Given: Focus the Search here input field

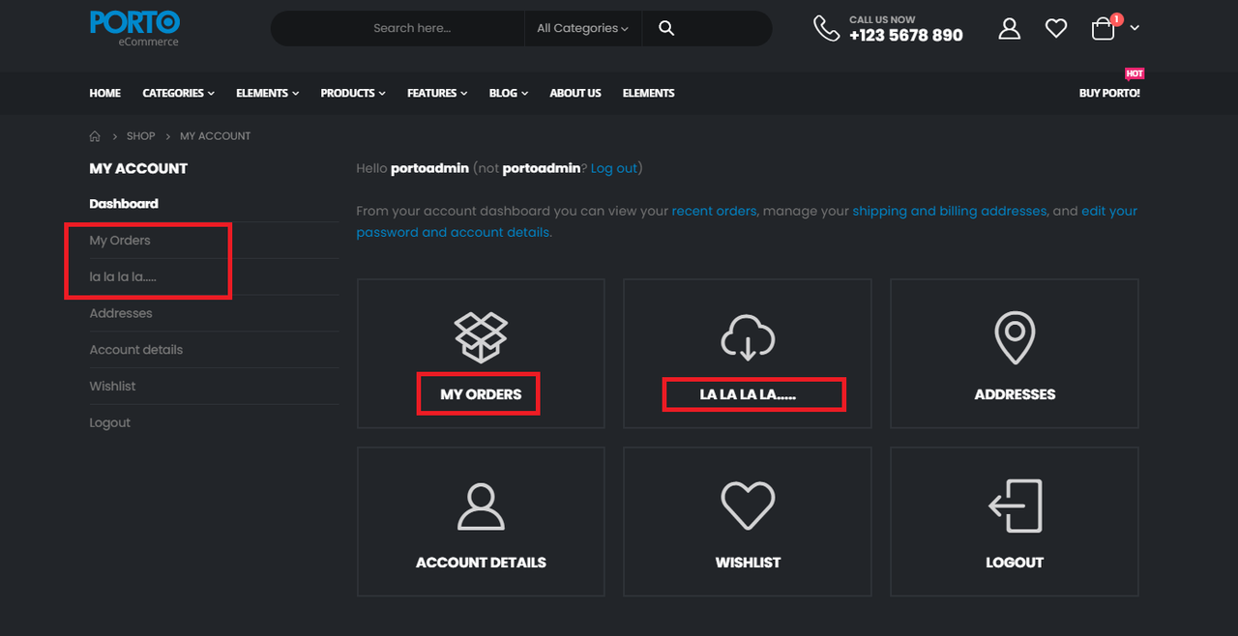Looking at the screenshot, I should click(x=412, y=28).
